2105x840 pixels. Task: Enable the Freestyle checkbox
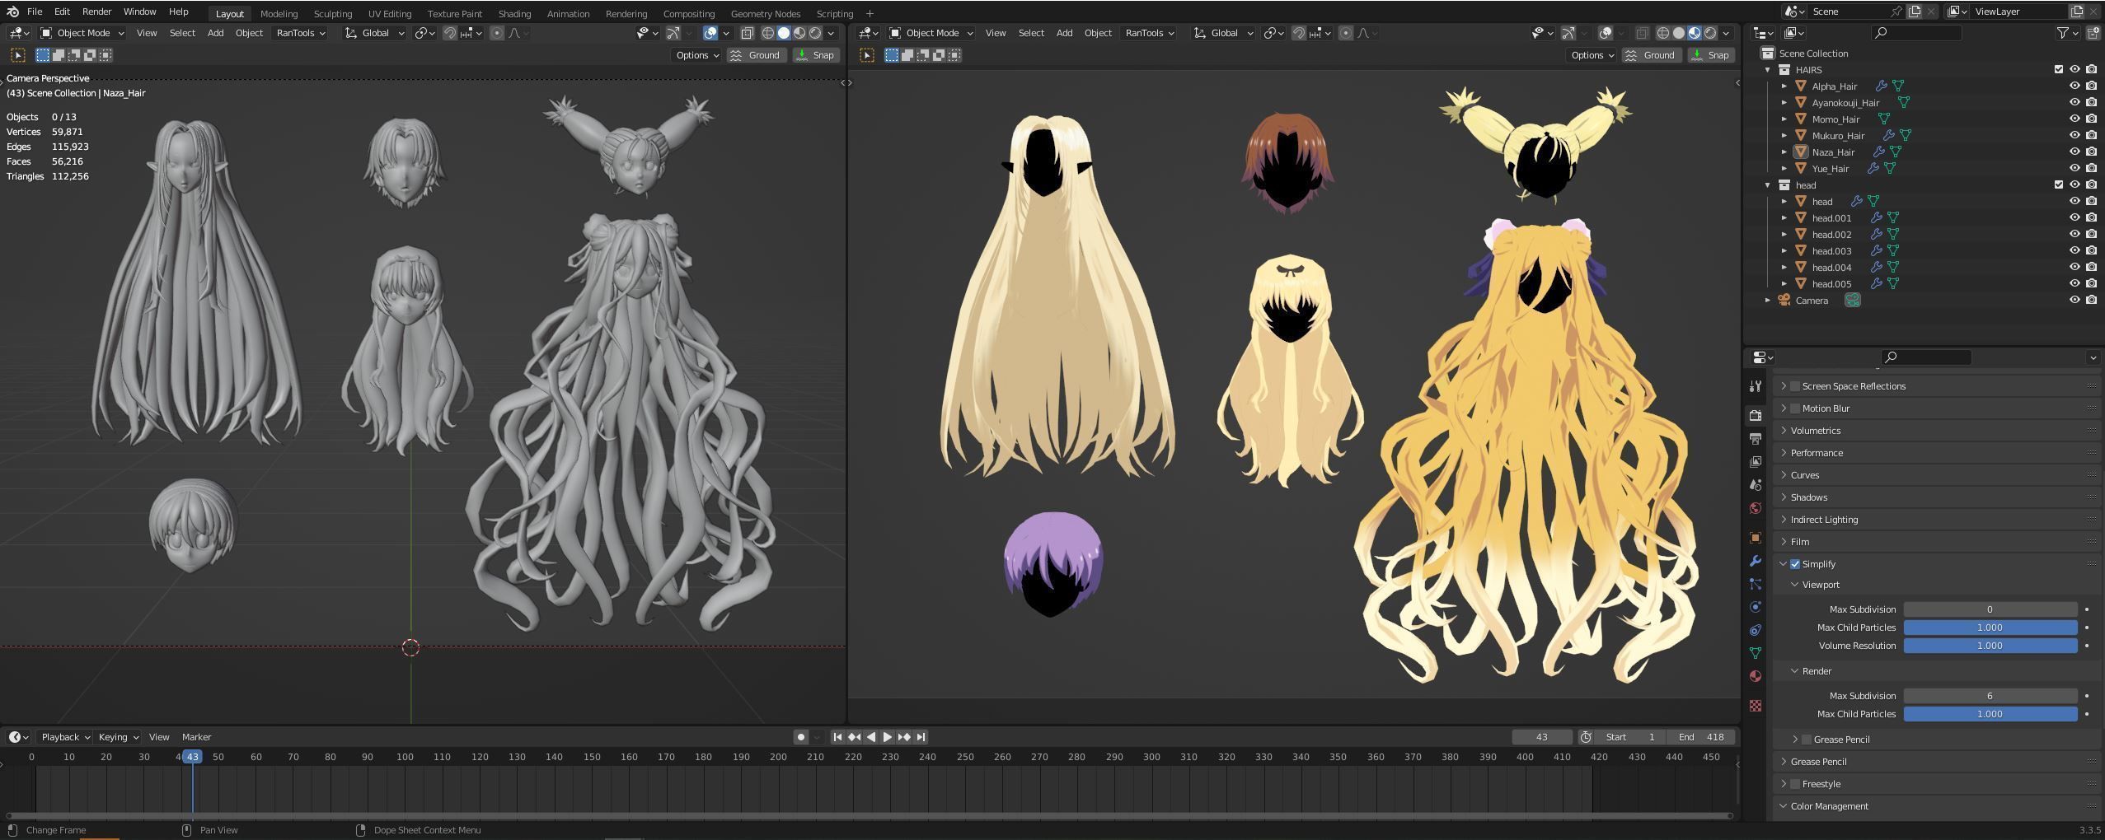pyautogui.click(x=1795, y=784)
